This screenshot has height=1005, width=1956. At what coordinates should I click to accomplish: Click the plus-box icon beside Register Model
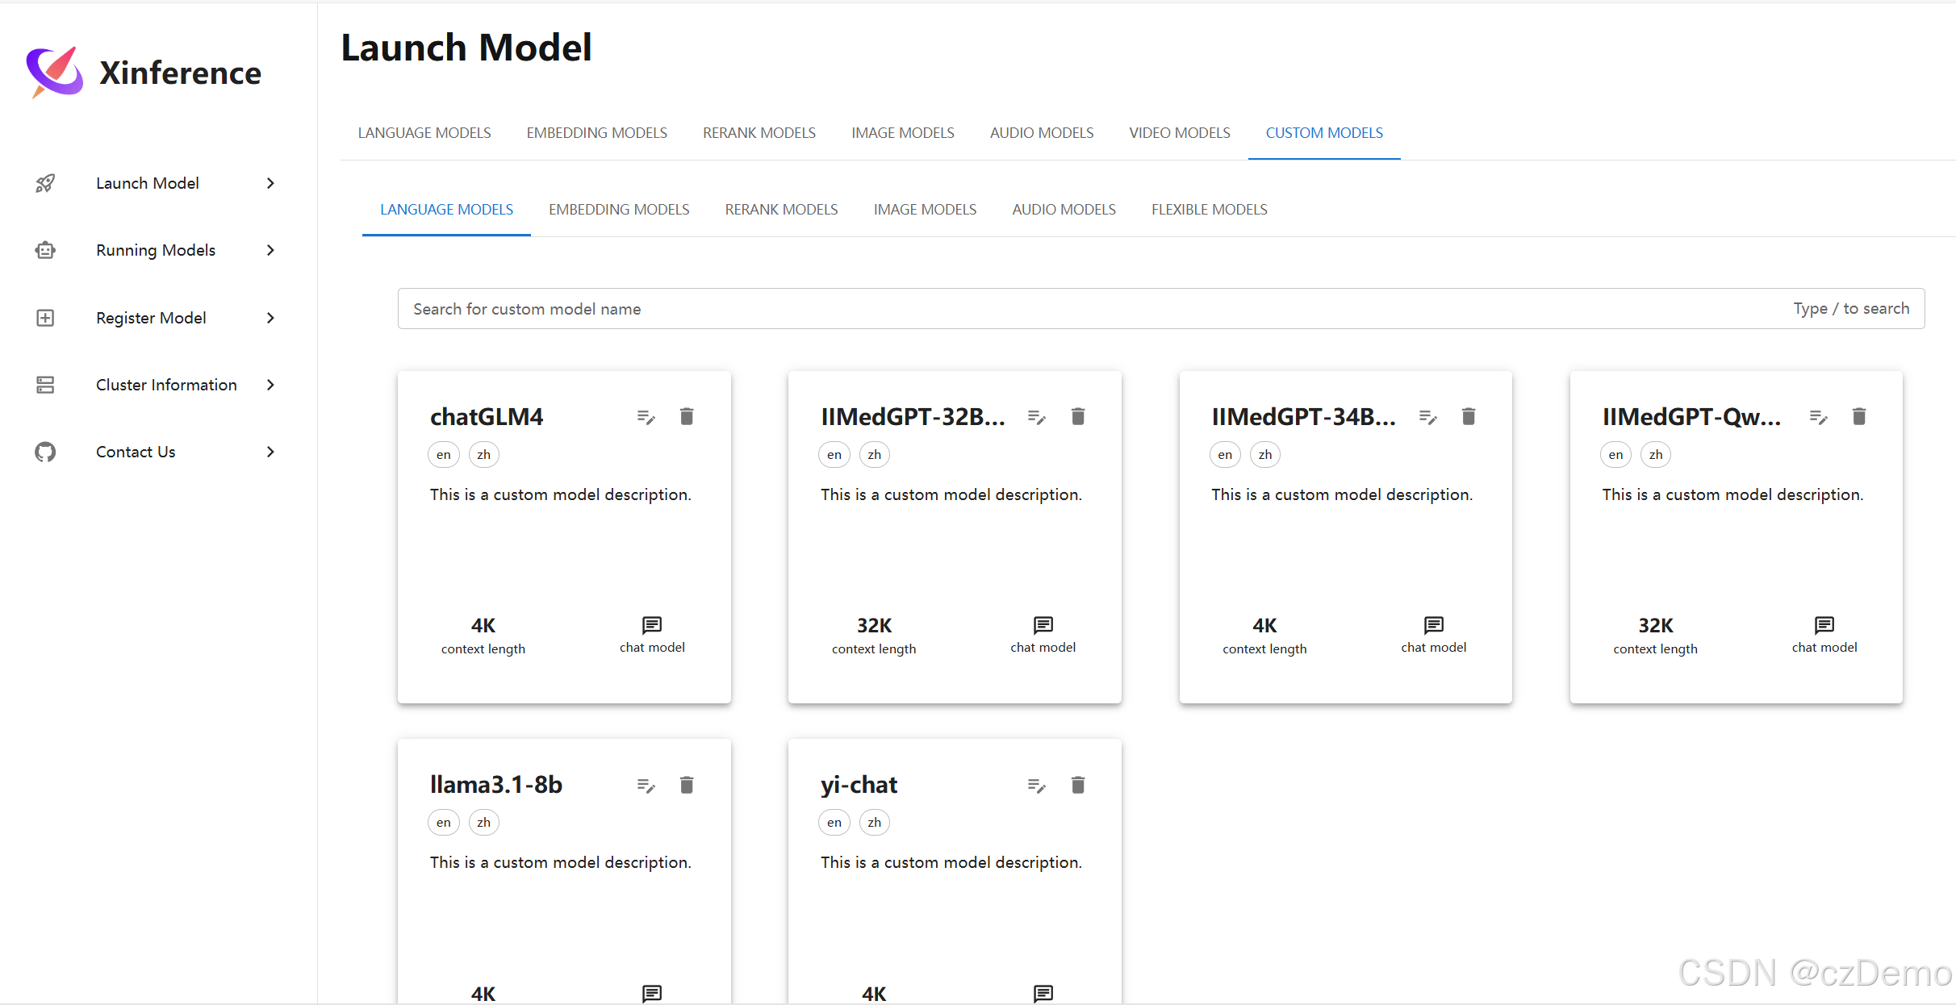pyautogui.click(x=45, y=318)
